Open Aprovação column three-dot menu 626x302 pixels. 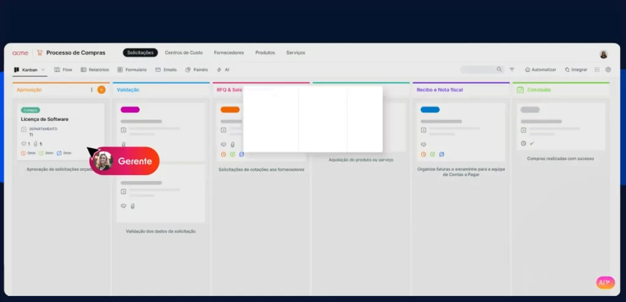[x=92, y=90]
